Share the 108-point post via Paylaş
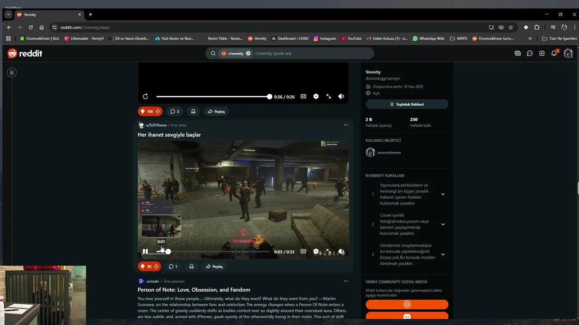 point(216,111)
